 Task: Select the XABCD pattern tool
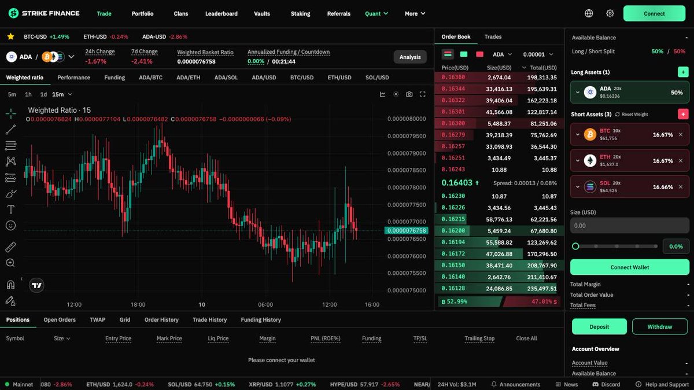[x=10, y=161]
